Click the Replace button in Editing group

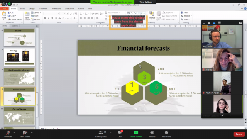pos(186,16)
